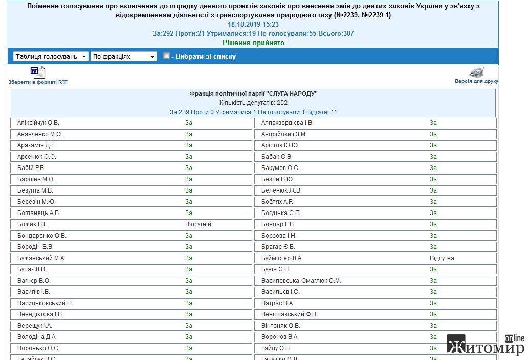Select deputy 'Андрійович З.М.'

[x=284, y=134]
